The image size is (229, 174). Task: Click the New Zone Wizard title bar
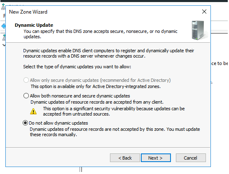tap(102, 12)
